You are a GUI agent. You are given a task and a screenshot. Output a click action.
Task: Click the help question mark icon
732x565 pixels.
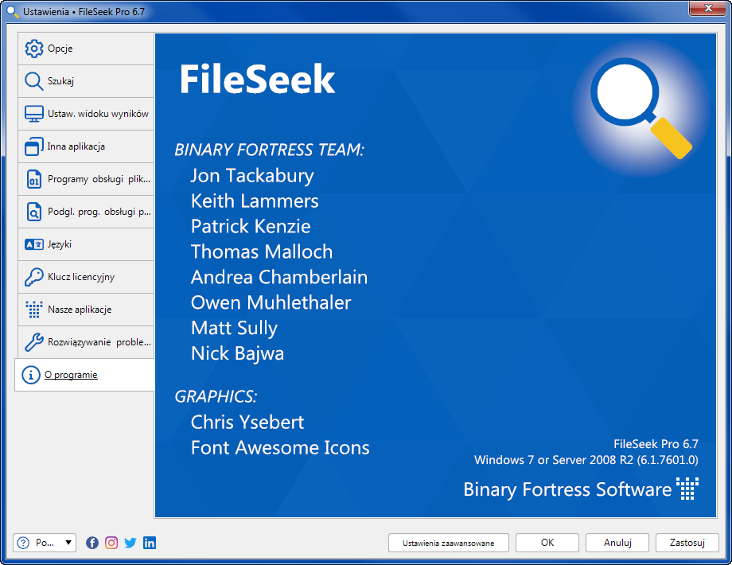click(23, 543)
